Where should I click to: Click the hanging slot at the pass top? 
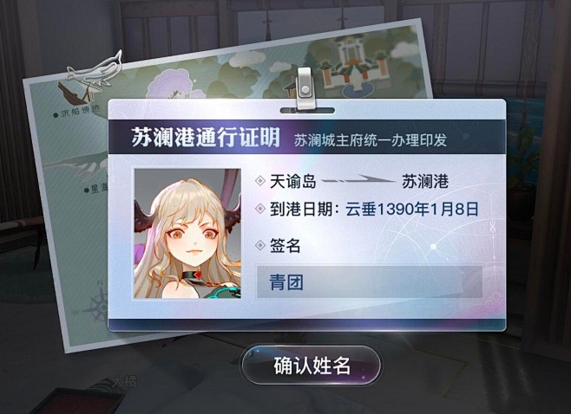pos(307,110)
